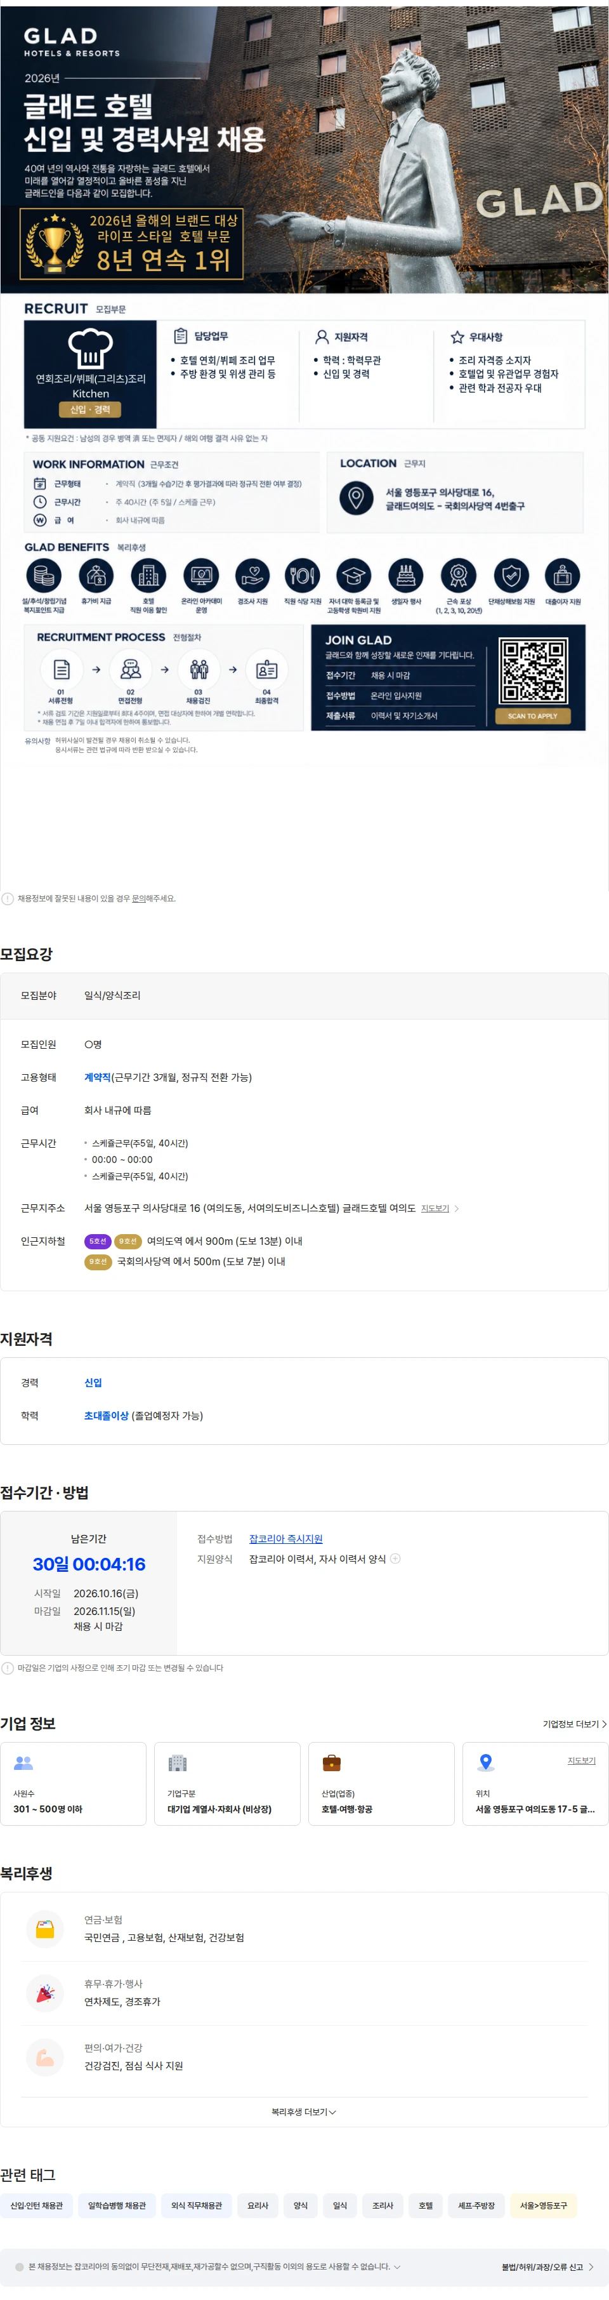Click the GLAD Hotels & Resorts logo

tap(71, 41)
